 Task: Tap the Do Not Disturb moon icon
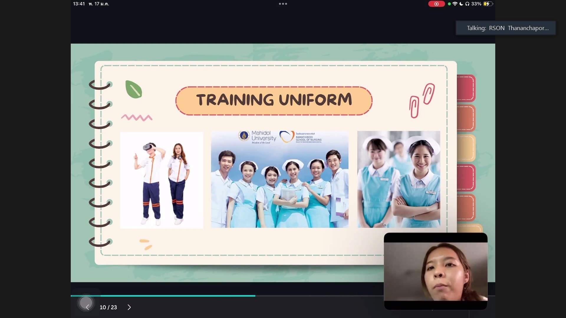pos(461,4)
